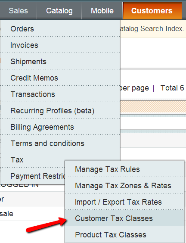Choose the Billing Agreements item
The height and width of the screenshot is (243, 186).
[60, 127]
